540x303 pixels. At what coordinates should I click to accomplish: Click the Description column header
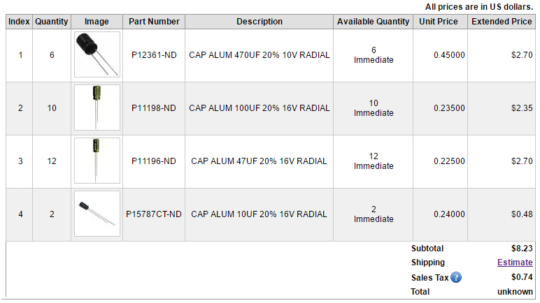259,22
